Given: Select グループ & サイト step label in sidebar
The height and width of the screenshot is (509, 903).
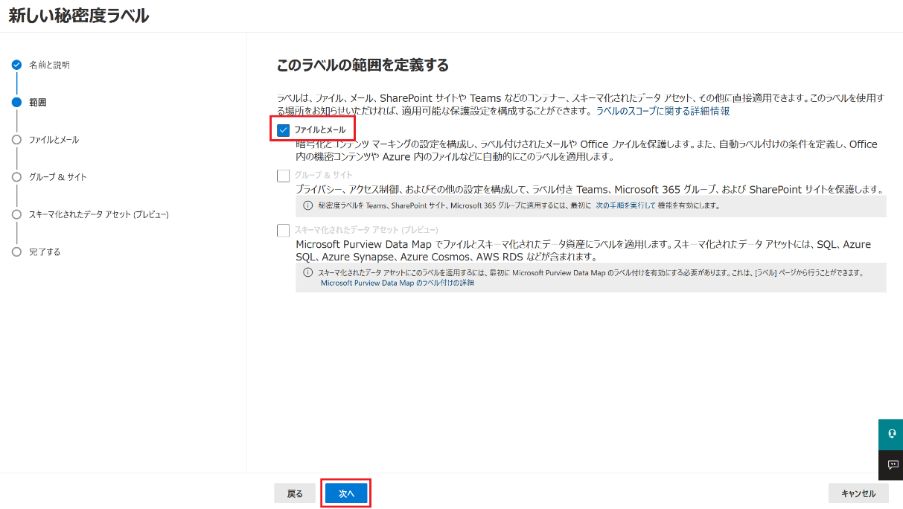Looking at the screenshot, I should pyautogui.click(x=58, y=177).
